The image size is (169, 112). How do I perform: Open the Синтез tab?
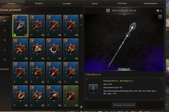[94, 3]
